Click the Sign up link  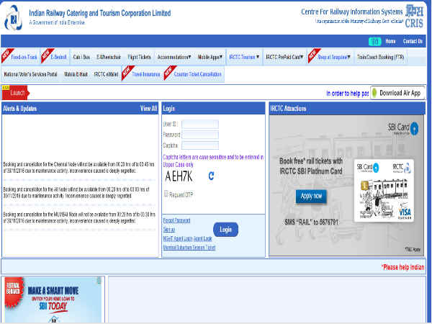[169, 230]
